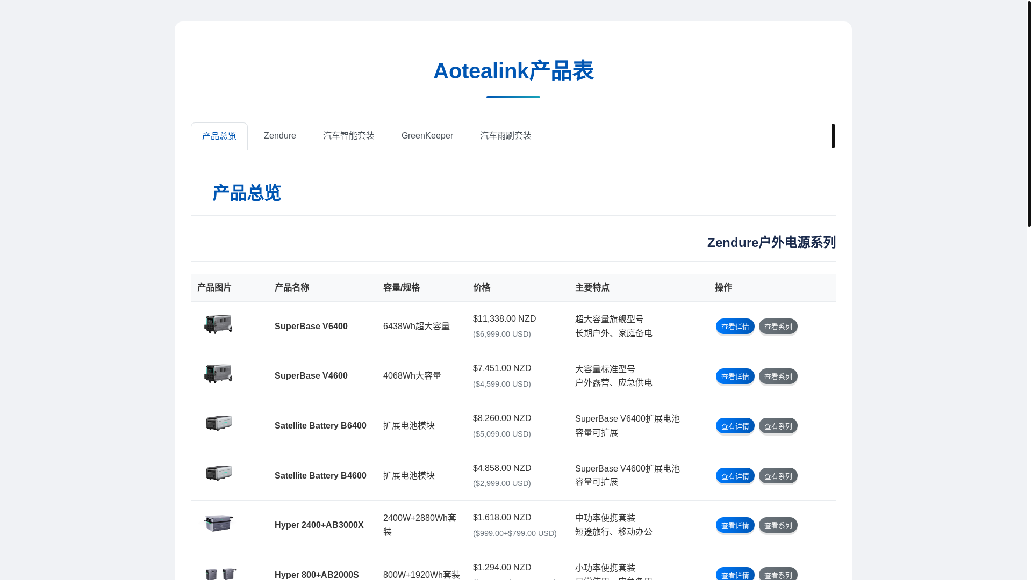This screenshot has width=1032, height=580.
Task: Click the $8,260.00 NZD price
Action: pyautogui.click(x=502, y=418)
